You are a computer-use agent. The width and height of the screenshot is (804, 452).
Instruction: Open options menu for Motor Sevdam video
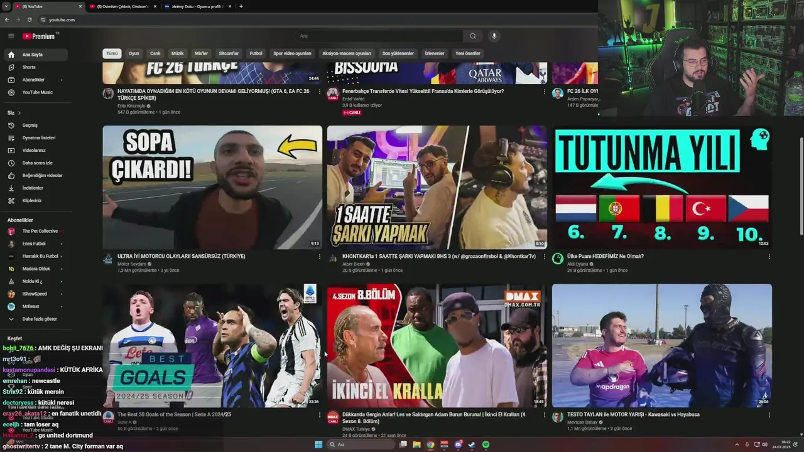pyautogui.click(x=320, y=256)
